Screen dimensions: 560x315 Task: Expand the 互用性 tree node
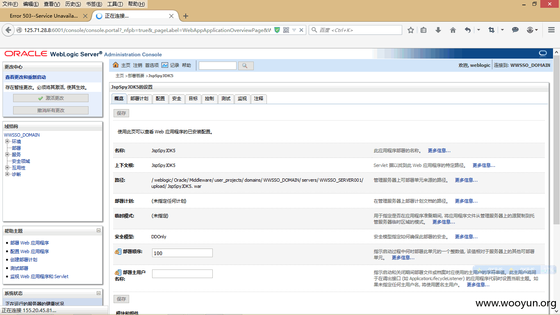[x=7, y=168]
